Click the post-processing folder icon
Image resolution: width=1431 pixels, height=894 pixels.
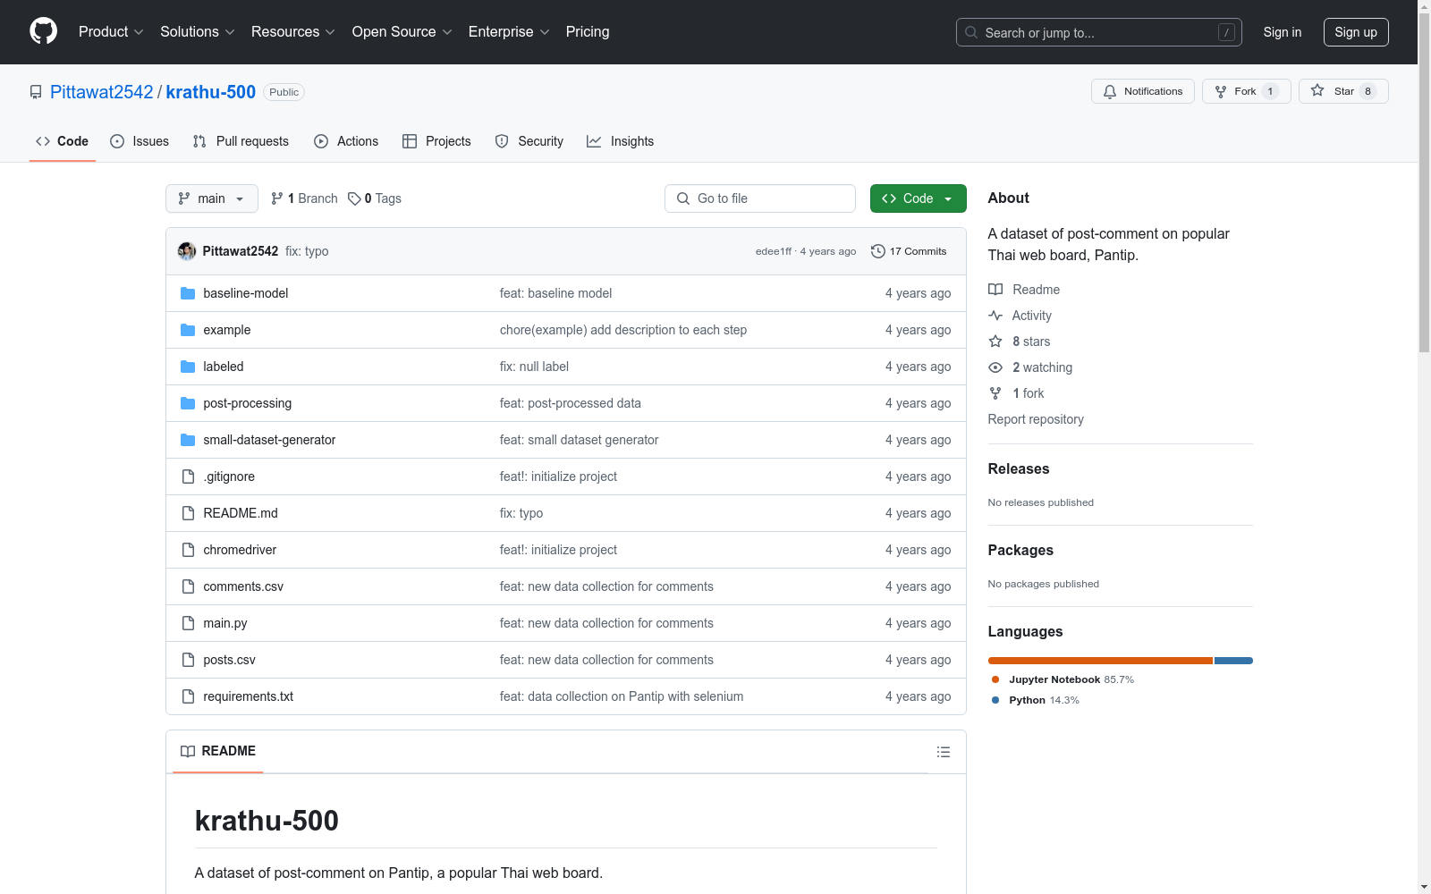[x=188, y=403]
